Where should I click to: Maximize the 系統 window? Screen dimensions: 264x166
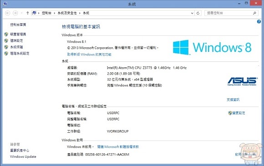(246, 3)
